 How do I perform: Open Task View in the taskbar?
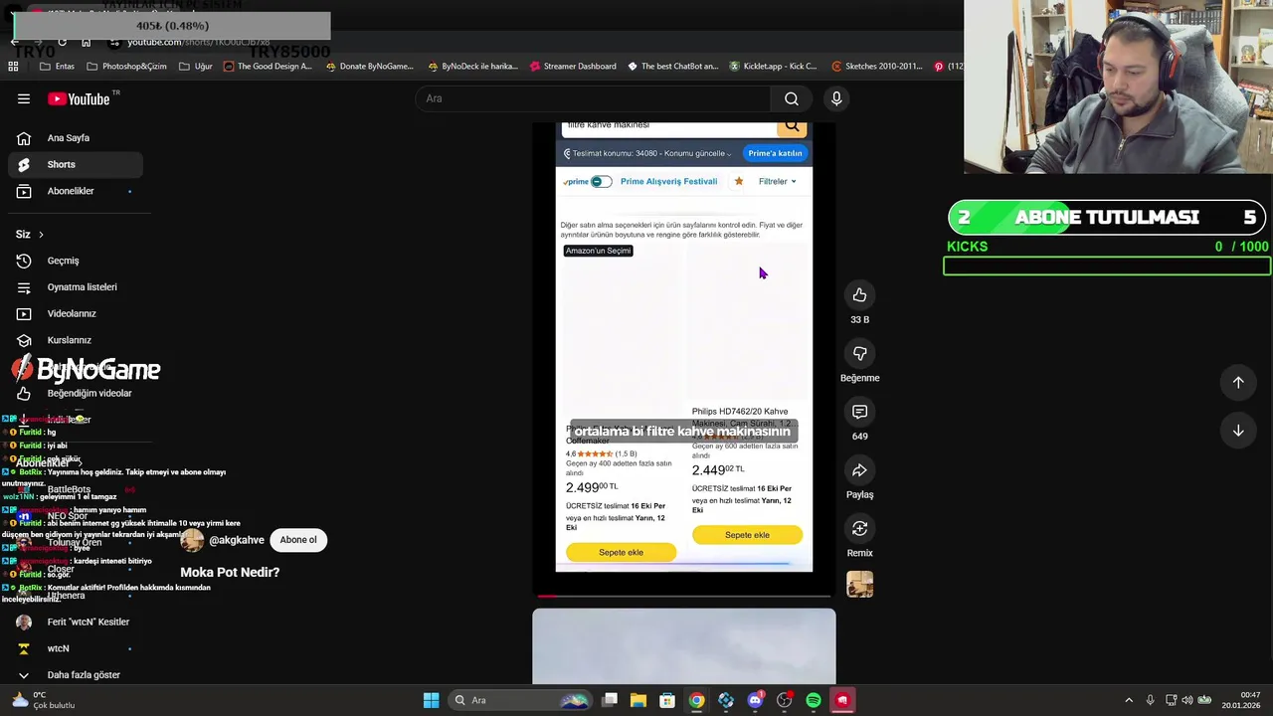(x=610, y=700)
